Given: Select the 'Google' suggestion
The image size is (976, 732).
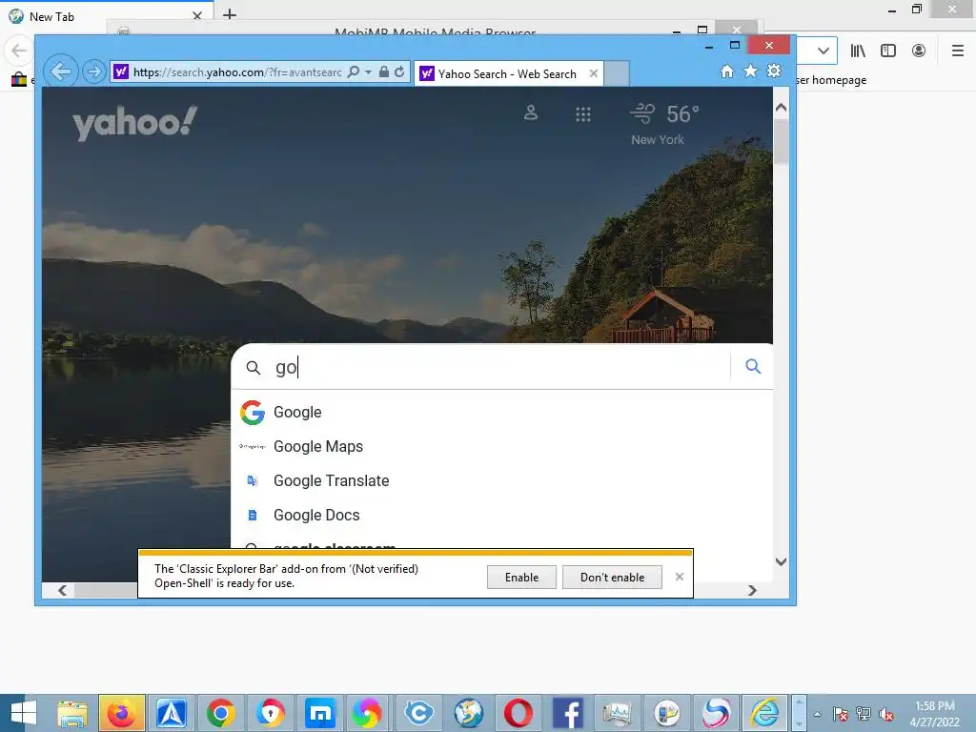Looking at the screenshot, I should [501, 412].
